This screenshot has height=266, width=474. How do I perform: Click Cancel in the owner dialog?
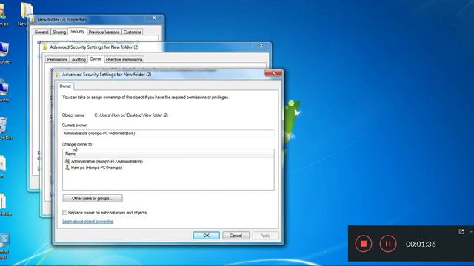pyautogui.click(x=236, y=236)
